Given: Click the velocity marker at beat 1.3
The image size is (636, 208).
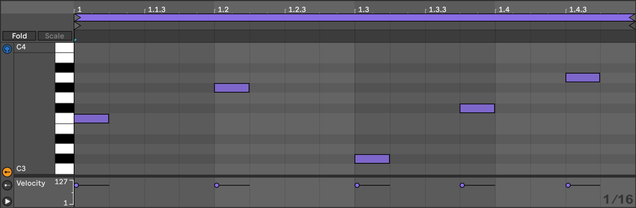Looking at the screenshot, I should [357, 185].
